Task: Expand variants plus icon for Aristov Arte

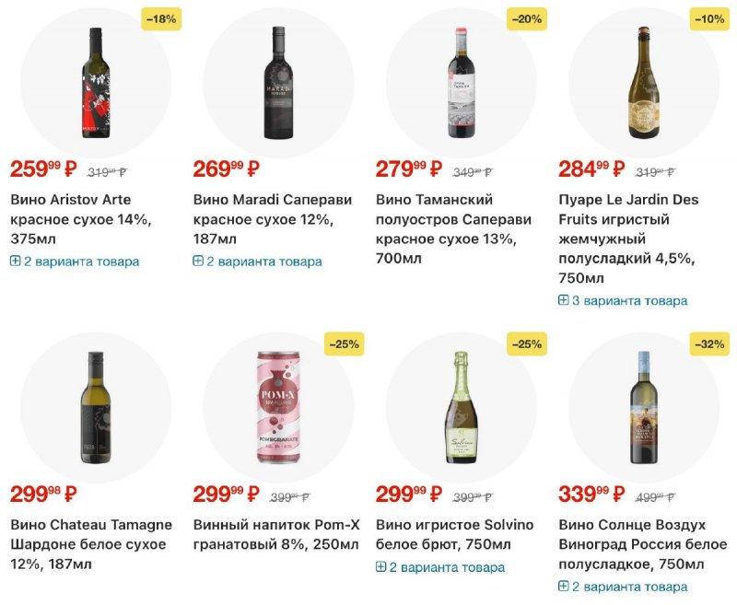Action: click(x=16, y=262)
